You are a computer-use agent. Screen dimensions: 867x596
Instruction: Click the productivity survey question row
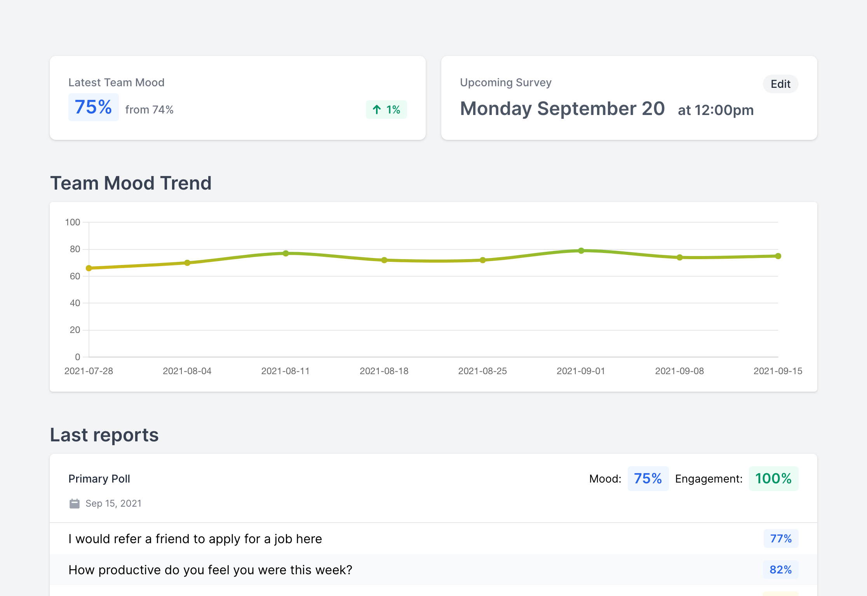pyautogui.click(x=210, y=570)
